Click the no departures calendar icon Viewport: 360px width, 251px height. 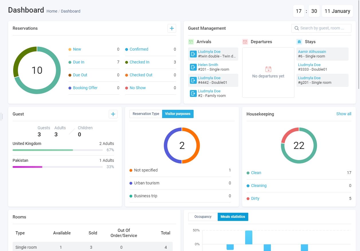[x=268, y=69]
